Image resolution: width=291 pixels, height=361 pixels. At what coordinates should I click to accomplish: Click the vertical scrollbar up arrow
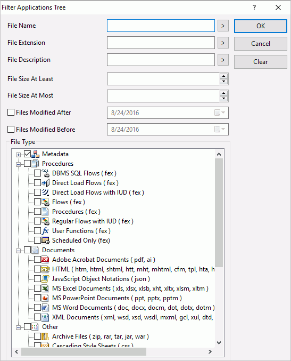click(219, 154)
